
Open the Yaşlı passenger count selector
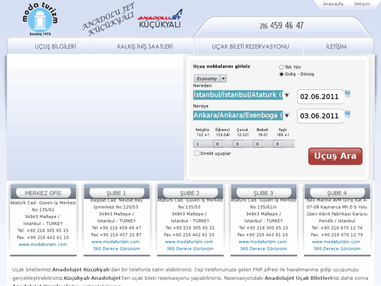(284, 144)
